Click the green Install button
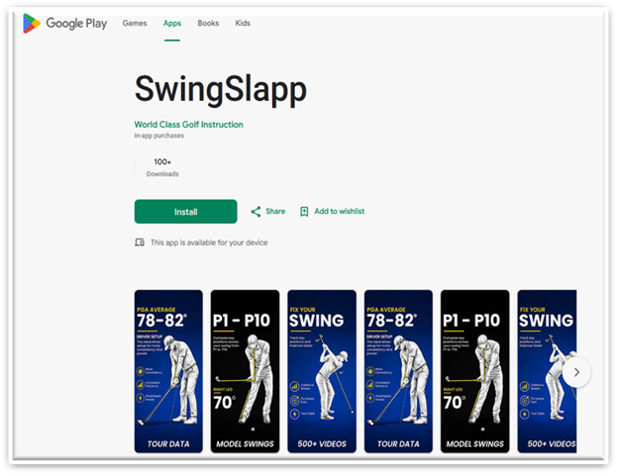Viewport: 617px width, 474px height. [186, 212]
